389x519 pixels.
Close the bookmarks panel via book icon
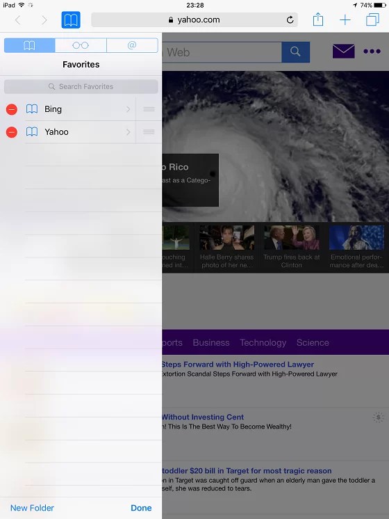click(x=71, y=20)
